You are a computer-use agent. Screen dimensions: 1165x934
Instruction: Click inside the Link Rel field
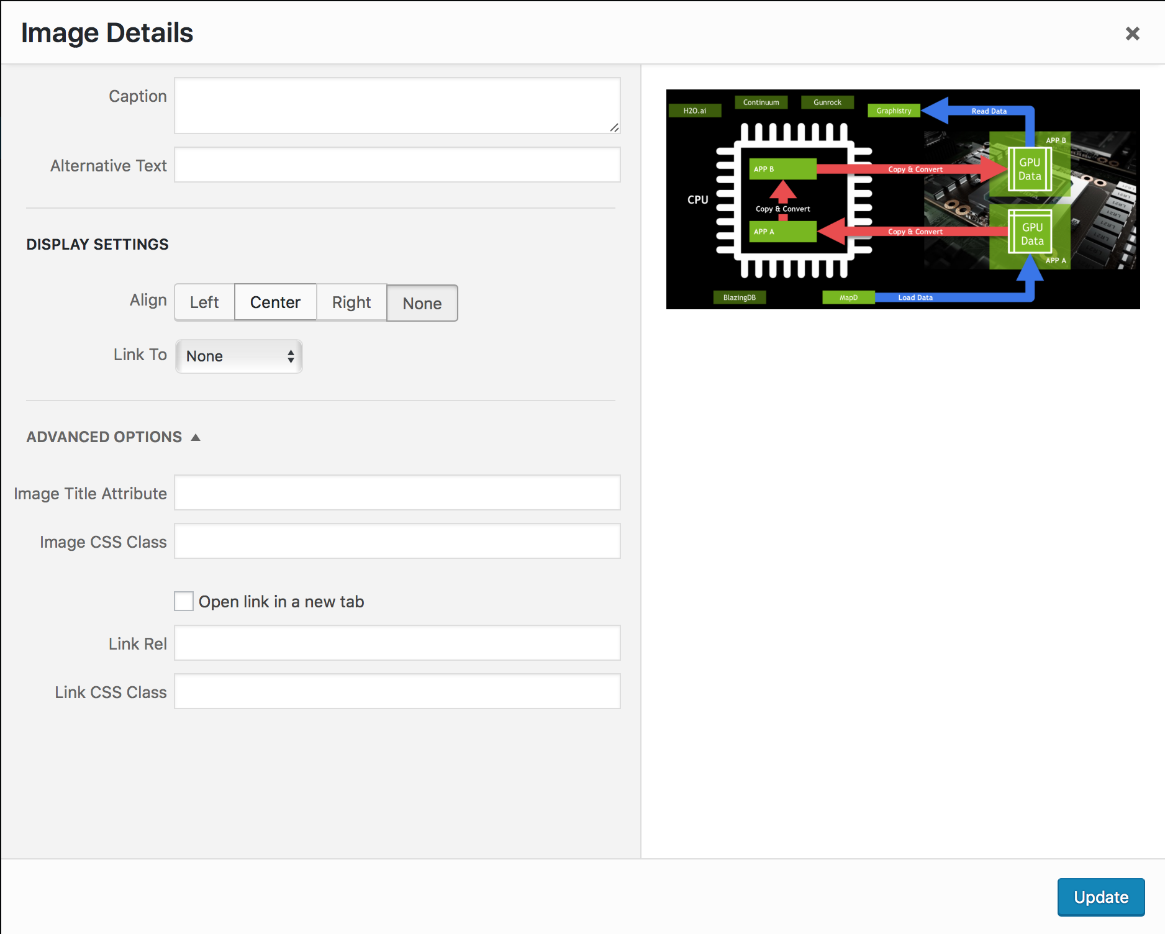[397, 643]
